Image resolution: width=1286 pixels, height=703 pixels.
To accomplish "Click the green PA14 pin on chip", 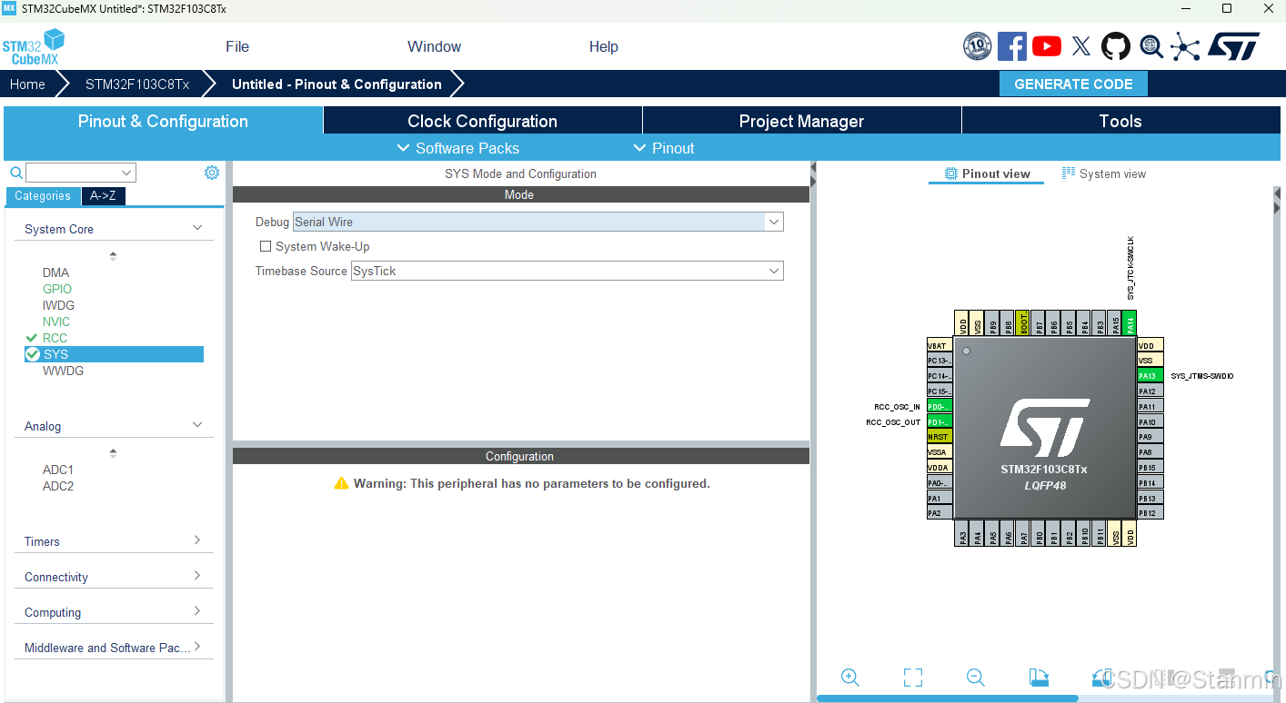I will [x=1129, y=322].
